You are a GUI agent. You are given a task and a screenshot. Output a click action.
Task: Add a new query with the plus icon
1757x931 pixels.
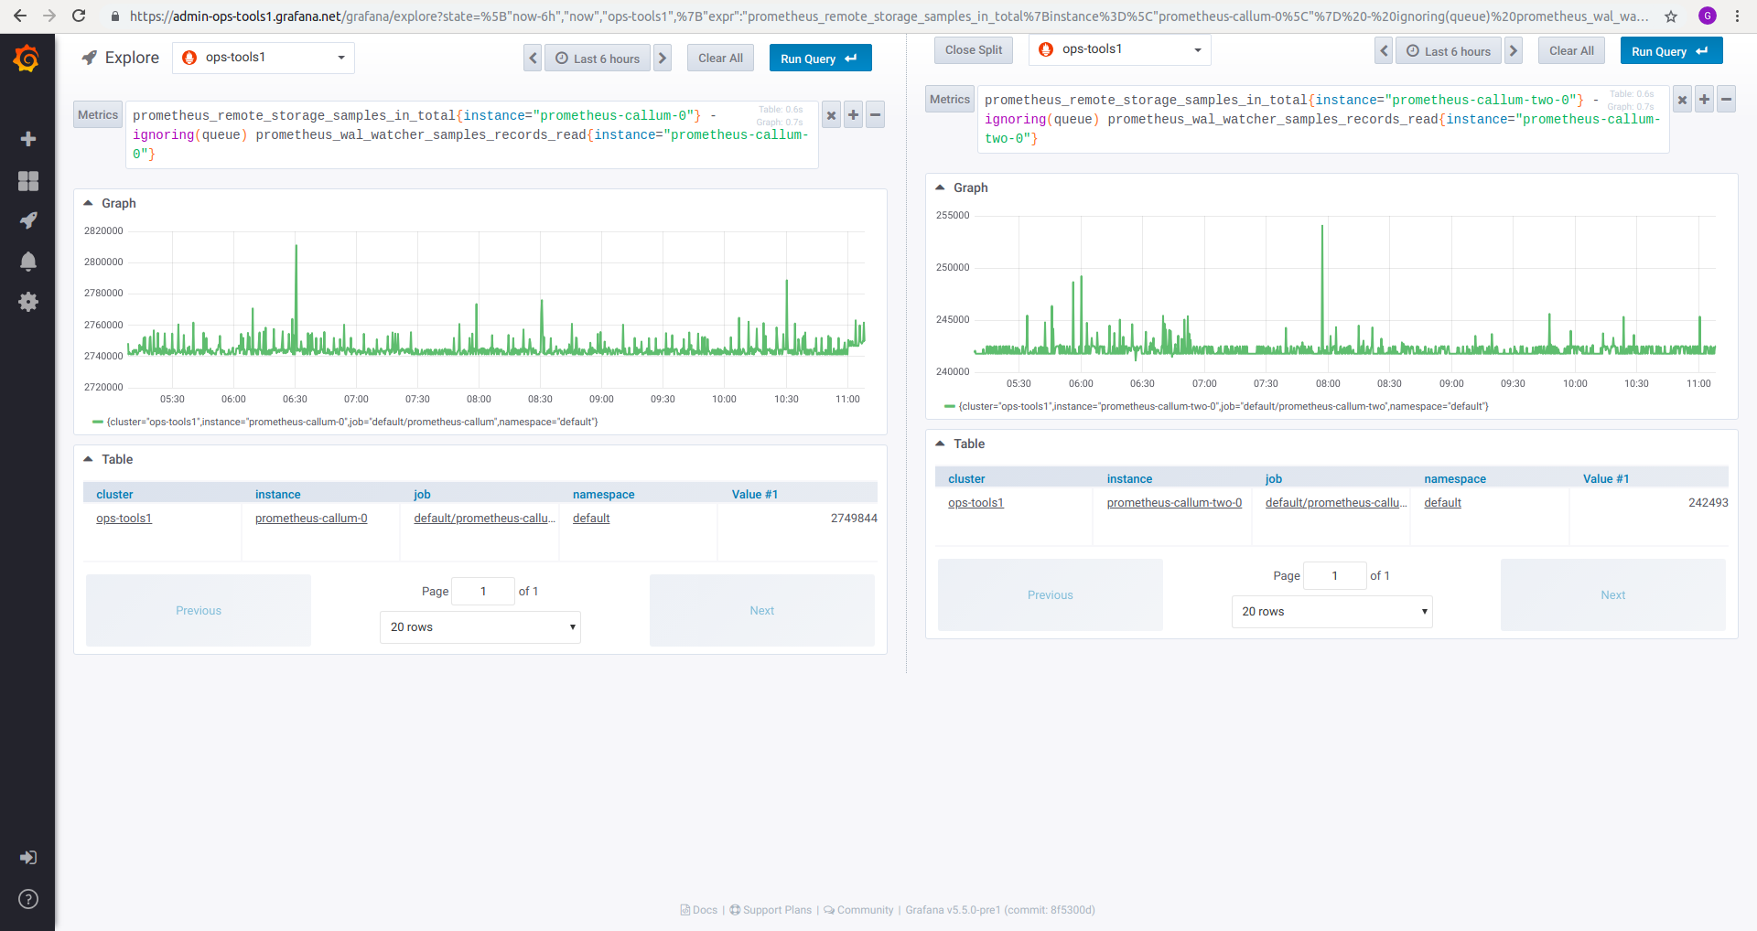pos(852,114)
